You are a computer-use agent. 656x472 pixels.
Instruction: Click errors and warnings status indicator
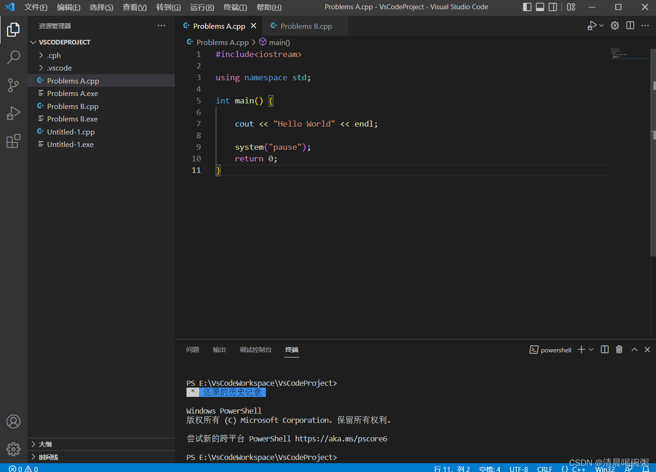24,469
